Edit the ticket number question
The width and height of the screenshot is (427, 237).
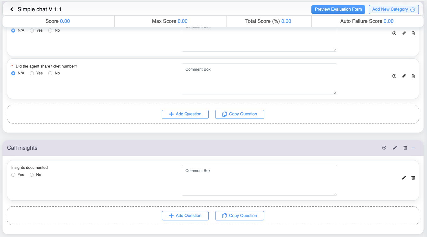[404, 76]
